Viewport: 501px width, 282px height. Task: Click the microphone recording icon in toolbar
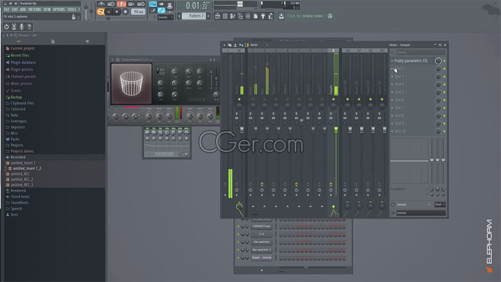pyautogui.click(x=22, y=27)
